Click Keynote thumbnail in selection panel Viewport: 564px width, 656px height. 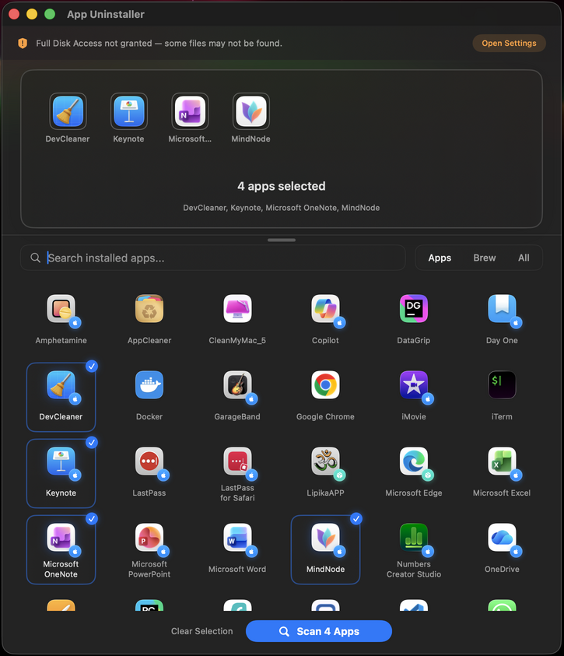coord(129,111)
